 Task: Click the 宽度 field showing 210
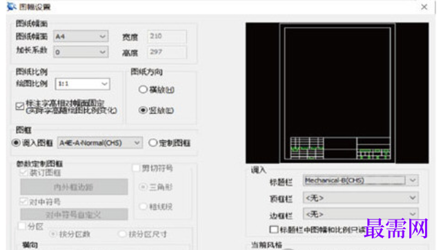coord(167,37)
